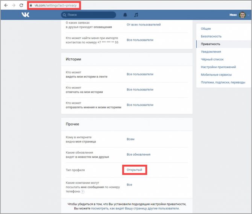Screen dimensions: 252x214
Task: Change the От всех пользователей notifications setting
Action: point(144,24)
